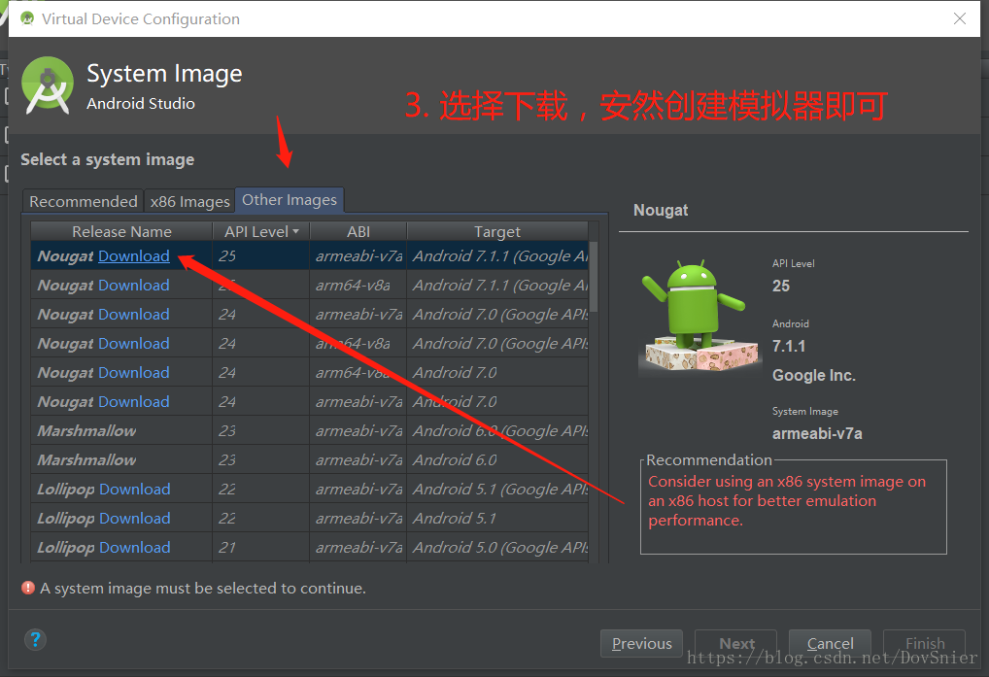Switch to the x86 Images tab
The width and height of the screenshot is (989, 677).
pyautogui.click(x=189, y=201)
